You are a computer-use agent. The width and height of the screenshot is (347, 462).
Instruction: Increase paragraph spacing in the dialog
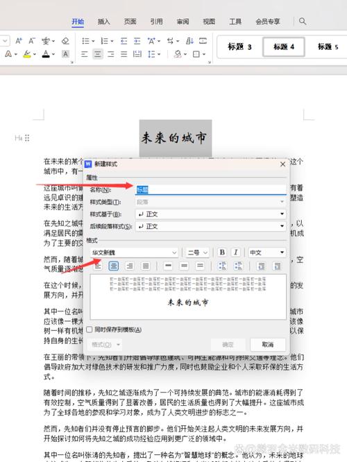222,266
